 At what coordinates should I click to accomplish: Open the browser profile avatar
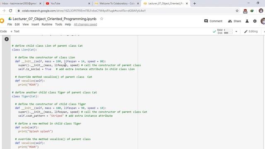[x=261, y=11]
